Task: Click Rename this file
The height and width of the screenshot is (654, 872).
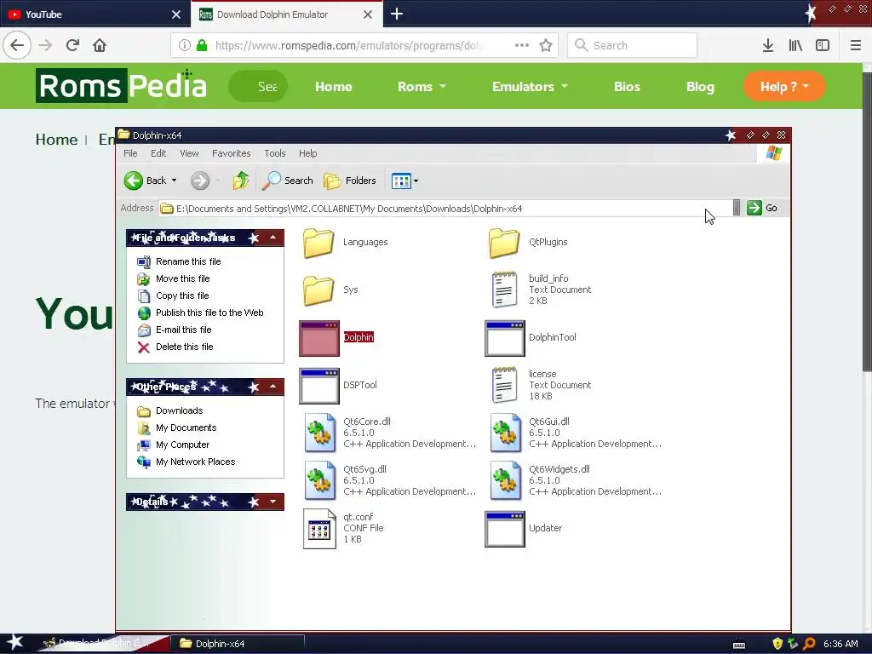Action: (179, 261)
